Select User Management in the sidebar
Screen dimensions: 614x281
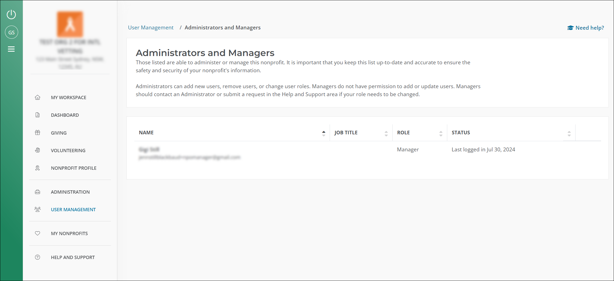[x=73, y=210]
